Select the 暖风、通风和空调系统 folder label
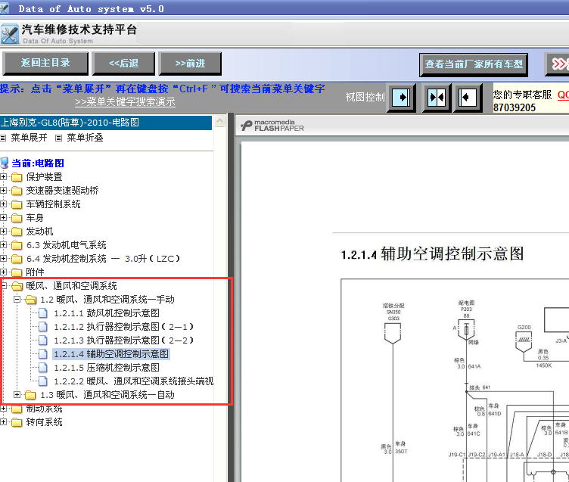 [x=71, y=286]
